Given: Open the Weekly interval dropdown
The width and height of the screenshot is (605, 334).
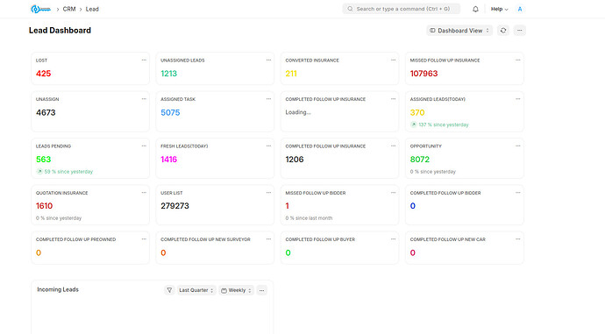Looking at the screenshot, I should (237, 290).
